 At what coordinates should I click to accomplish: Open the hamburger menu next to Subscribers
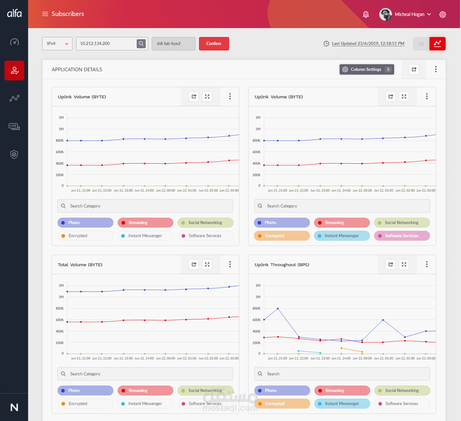click(45, 14)
